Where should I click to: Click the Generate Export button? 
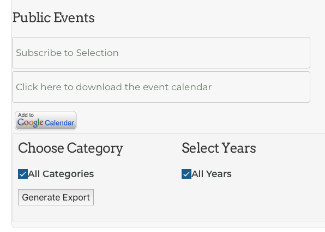pyautogui.click(x=56, y=197)
